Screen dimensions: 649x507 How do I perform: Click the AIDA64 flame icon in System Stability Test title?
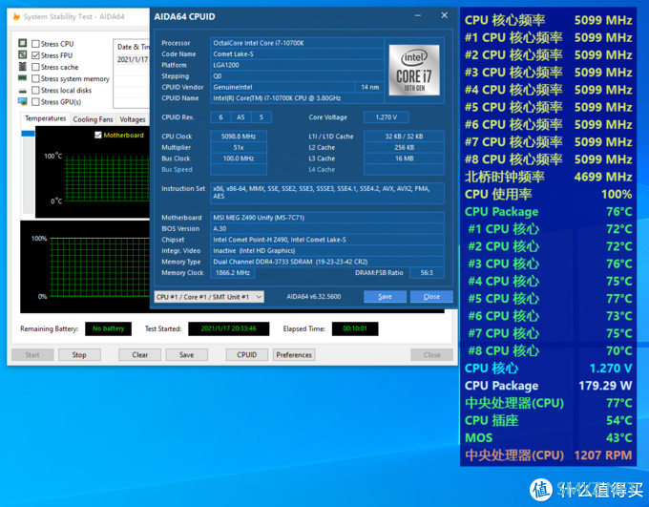coord(16,16)
